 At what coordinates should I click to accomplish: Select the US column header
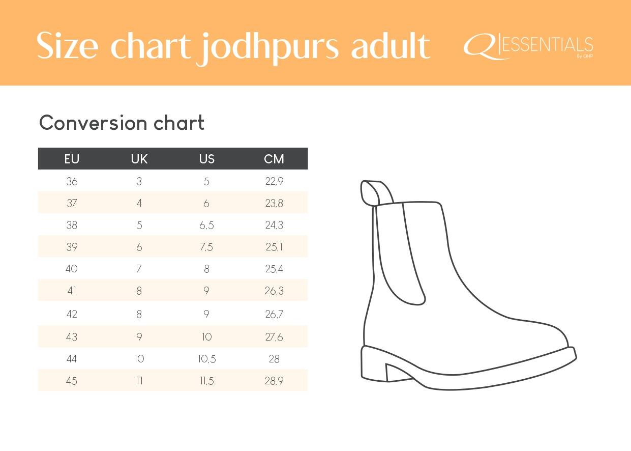tap(206, 159)
